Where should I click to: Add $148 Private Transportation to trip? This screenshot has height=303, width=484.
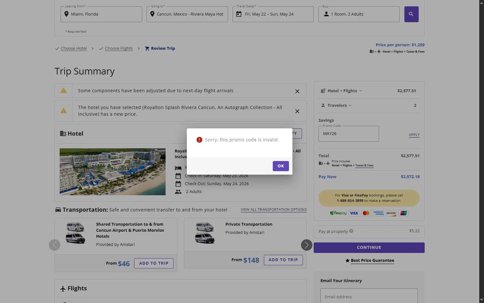coord(283,260)
